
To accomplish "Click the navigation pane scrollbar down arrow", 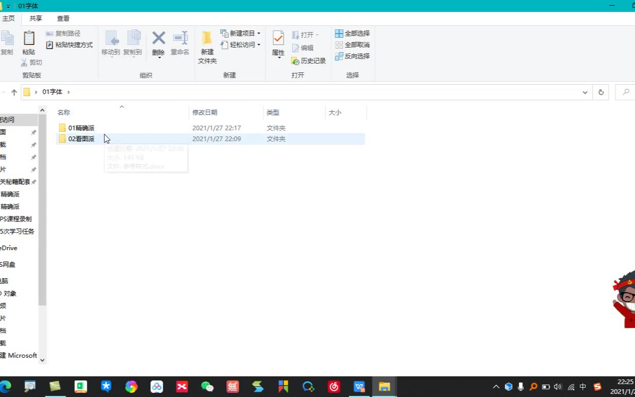I will click(x=42, y=360).
